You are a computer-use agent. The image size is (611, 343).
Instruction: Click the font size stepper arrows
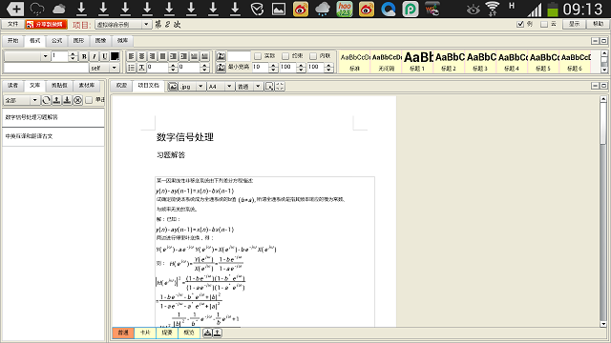coord(73,56)
